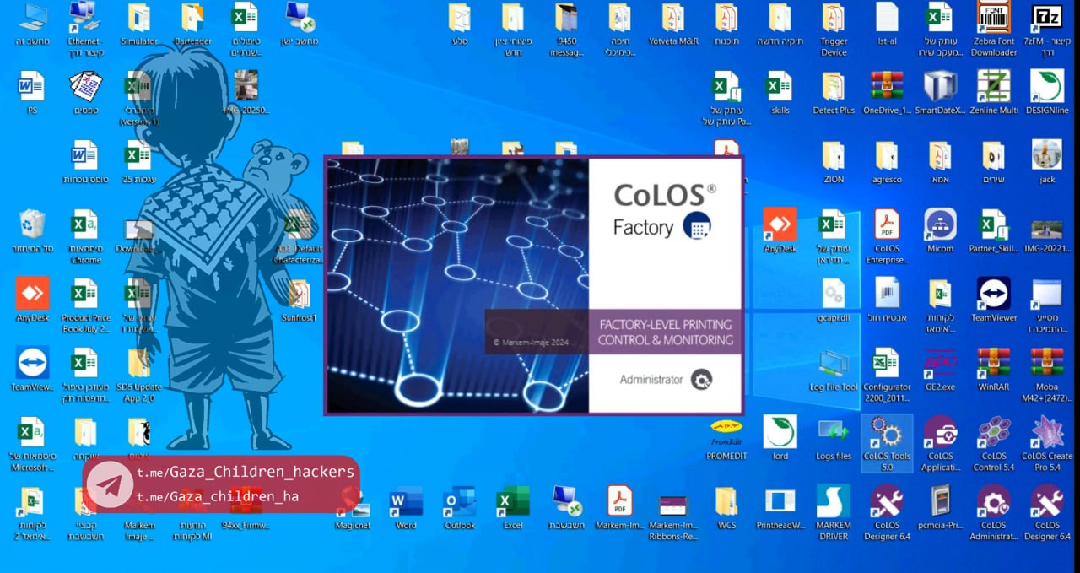Select the Bartender folder
Image resolution: width=1080 pixels, height=573 pixels.
coord(192,20)
